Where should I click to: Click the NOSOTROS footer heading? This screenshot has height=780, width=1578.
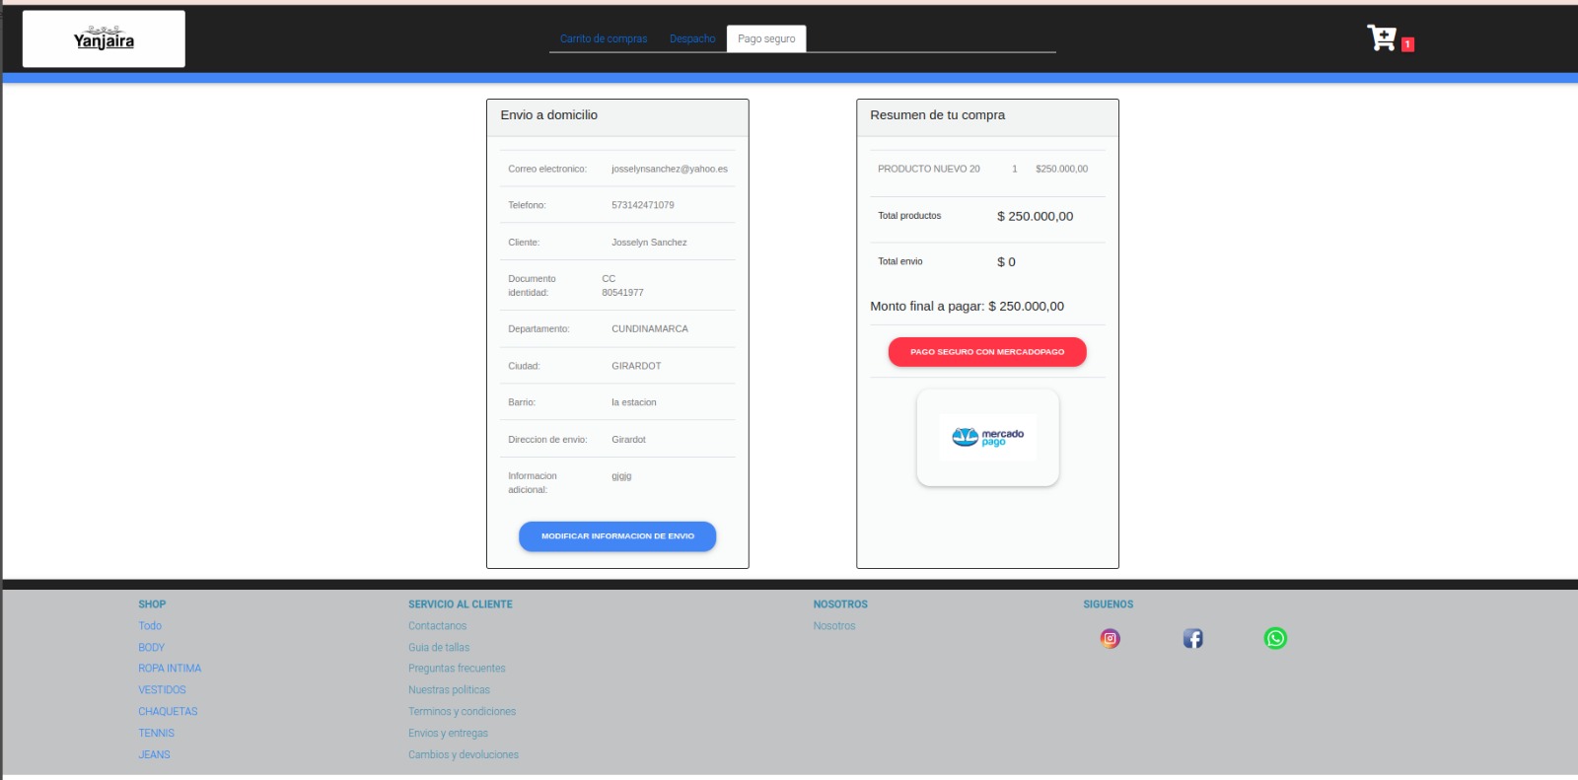click(x=840, y=604)
